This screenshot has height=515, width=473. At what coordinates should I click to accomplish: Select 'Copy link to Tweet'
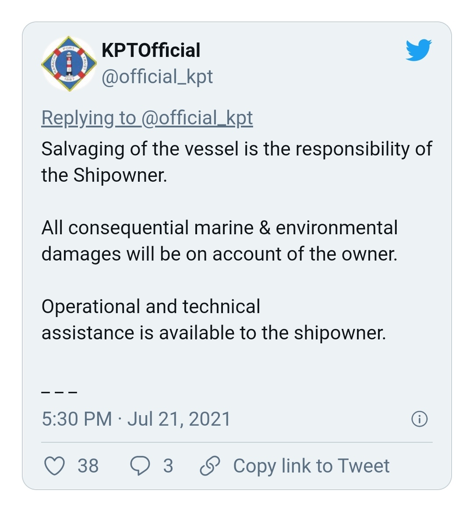311,466
